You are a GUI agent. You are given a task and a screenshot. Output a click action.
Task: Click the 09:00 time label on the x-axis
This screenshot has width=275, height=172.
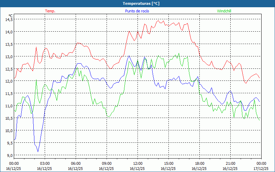[x=107, y=164]
